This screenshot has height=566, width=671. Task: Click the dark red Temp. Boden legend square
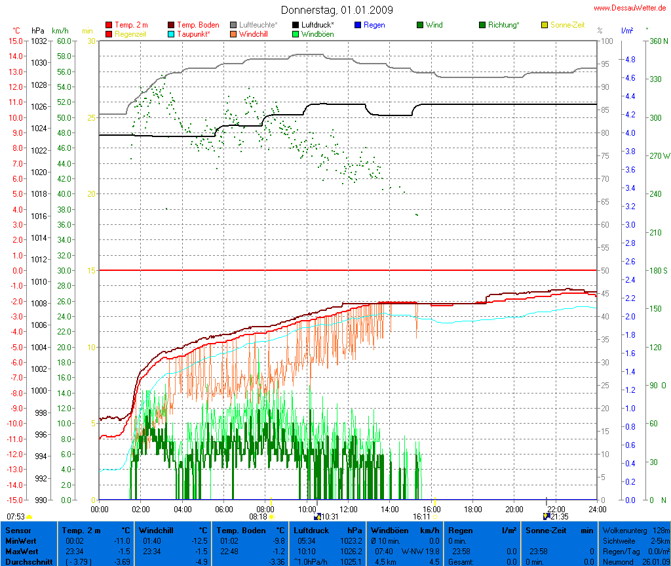click(x=172, y=25)
